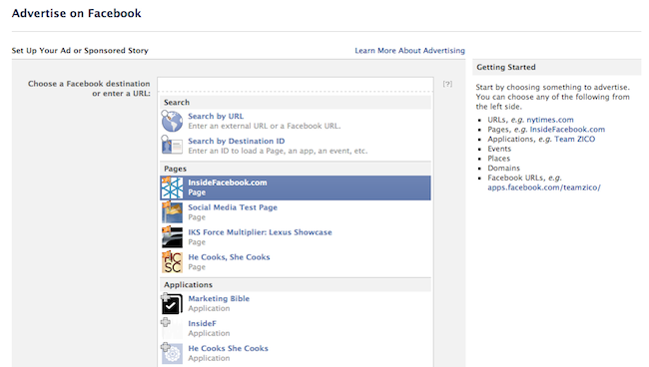Viewport: 649px width, 367px height.
Task: Click the [?] help icon beside destination field
Action: coord(447,84)
